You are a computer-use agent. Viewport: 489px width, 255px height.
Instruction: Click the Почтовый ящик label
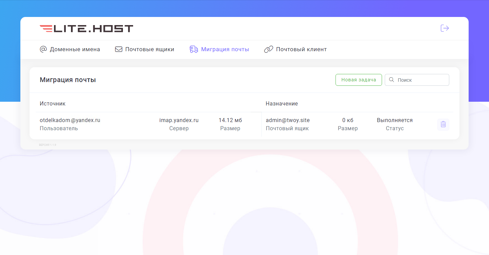287,129
